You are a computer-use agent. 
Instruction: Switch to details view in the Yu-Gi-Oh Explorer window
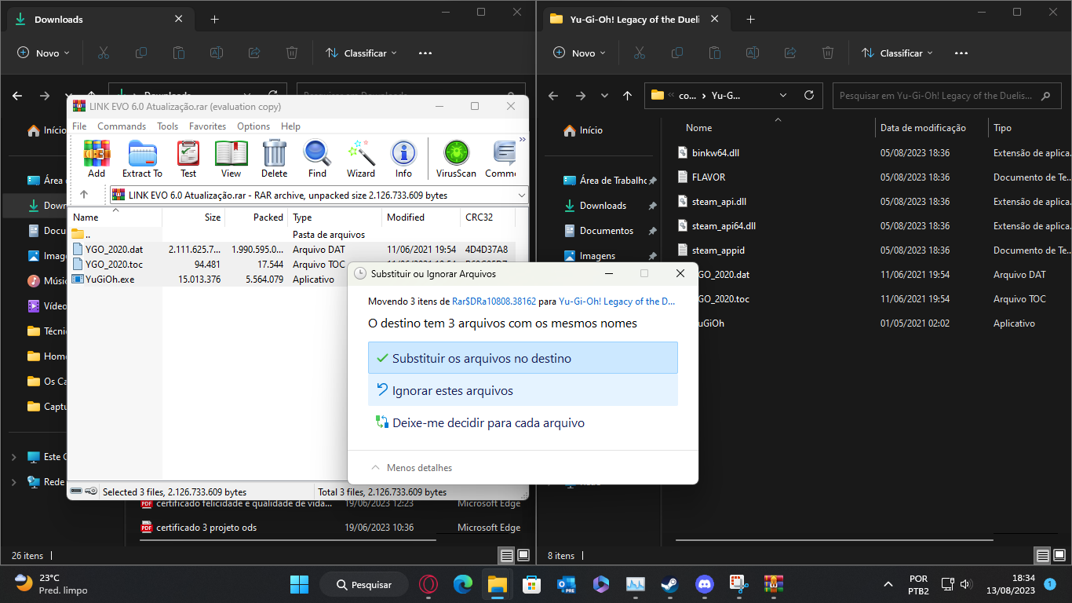pyautogui.click(x=1043, y=556)
